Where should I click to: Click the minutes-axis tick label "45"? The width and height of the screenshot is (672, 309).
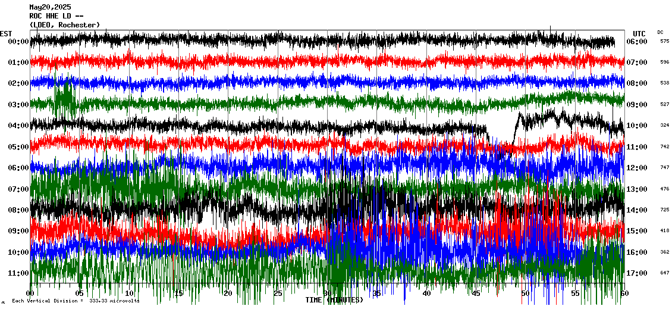476,294
